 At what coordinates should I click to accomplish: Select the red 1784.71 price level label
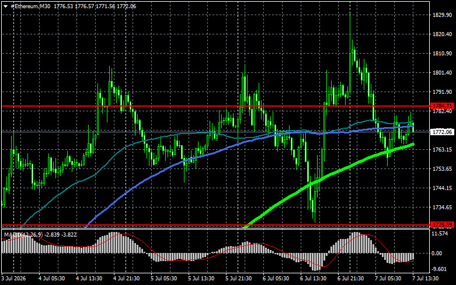(x=442, y=106)
